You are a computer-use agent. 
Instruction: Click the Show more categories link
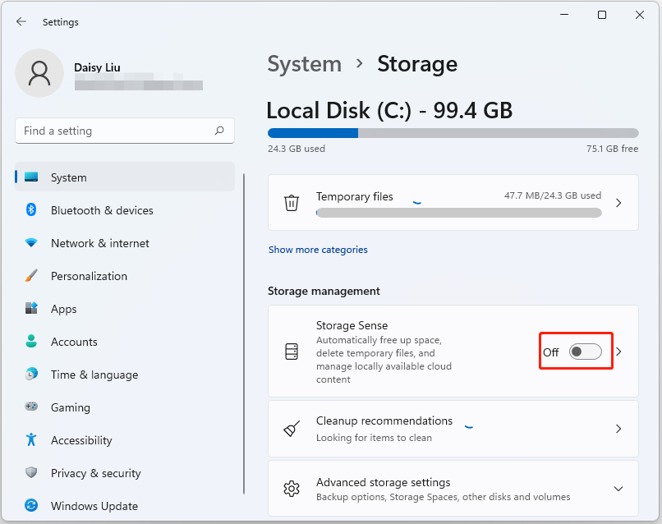coord(318,249)
